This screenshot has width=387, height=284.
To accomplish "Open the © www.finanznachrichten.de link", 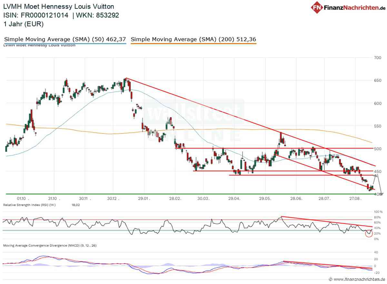I will tap(357, 279).
